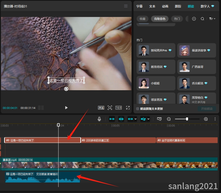Open the filter dropdown in voice panel
The image size is (221, 193).
[212, 19]
